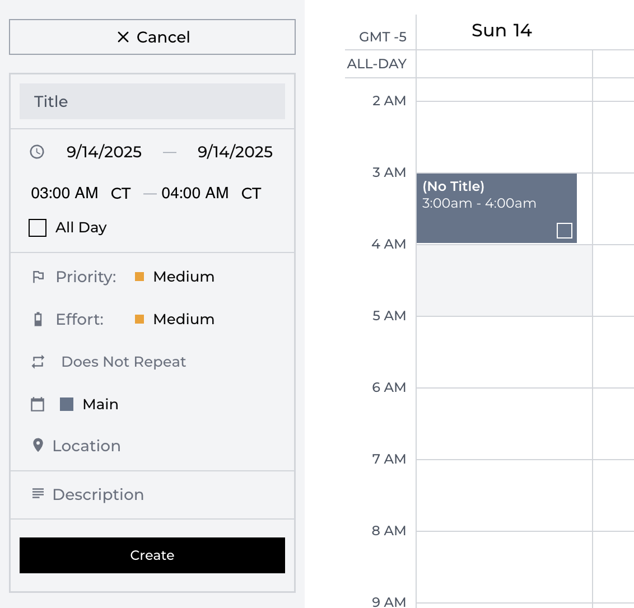The height and width of the screenshot is (608, 634).
Task: Click the effort battery icon
Action: pos(38,319)
